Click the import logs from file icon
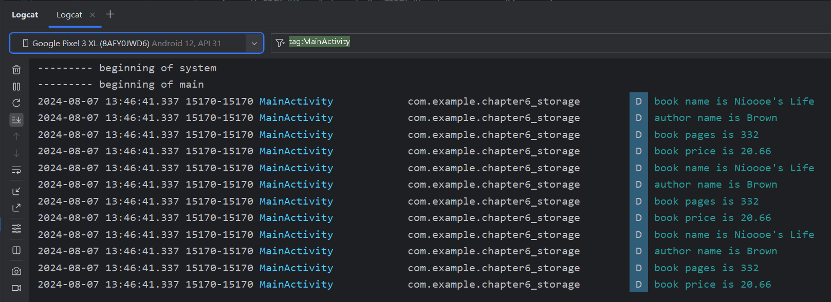The height and width of the screenshot is (302, 831). click(x=16, y=191)
